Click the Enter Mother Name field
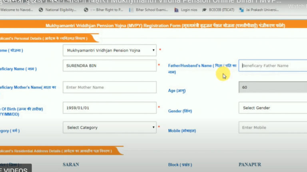307x172 pixels. coord(110,87)
